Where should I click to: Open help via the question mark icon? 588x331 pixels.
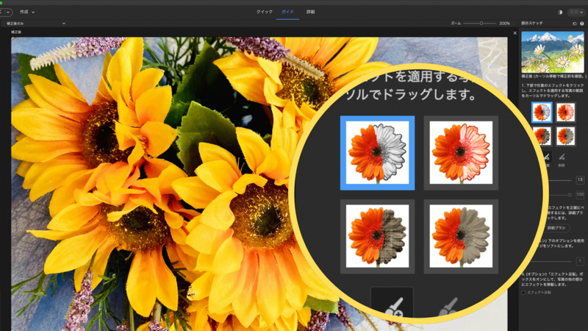tap(582, 24)
